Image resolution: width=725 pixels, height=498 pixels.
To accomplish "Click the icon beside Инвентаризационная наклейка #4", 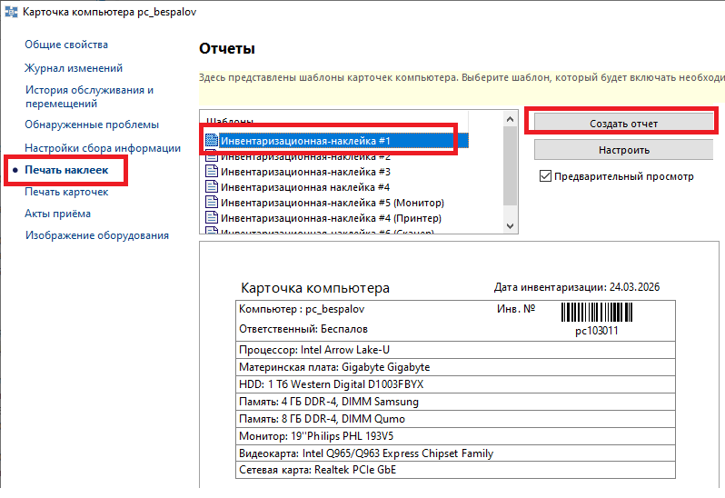I will click(x=213, y=187).
